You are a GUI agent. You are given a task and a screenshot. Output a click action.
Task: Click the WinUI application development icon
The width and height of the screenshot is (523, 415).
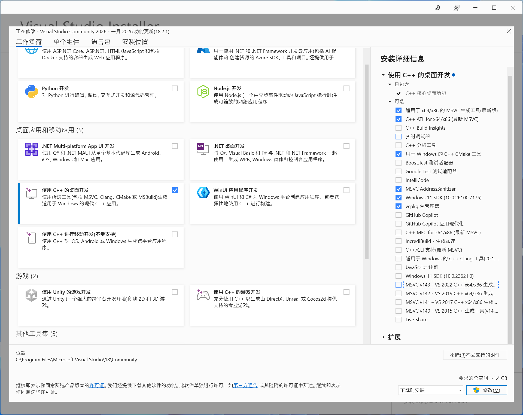pyautogui.click(x=203, y=193)
